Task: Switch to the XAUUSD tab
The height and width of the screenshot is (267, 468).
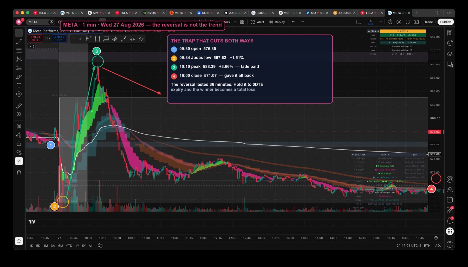Action: (x=342, y=13)
